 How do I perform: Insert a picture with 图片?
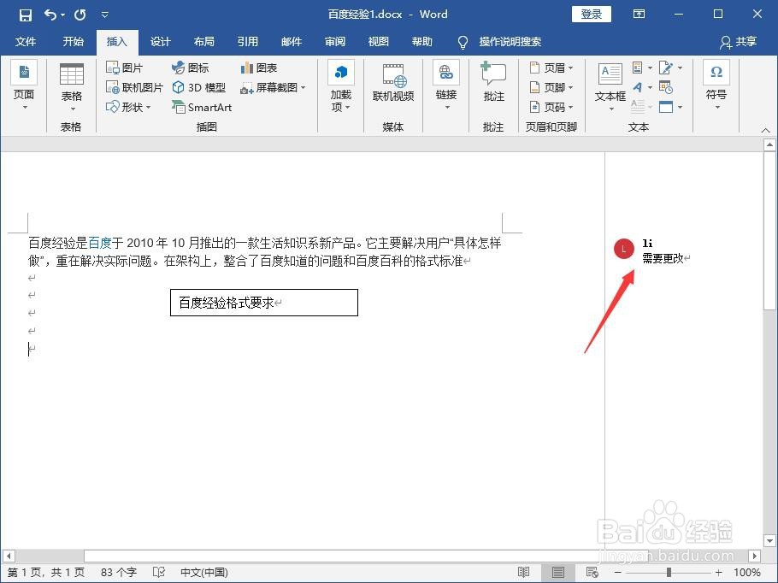(125, 68)
